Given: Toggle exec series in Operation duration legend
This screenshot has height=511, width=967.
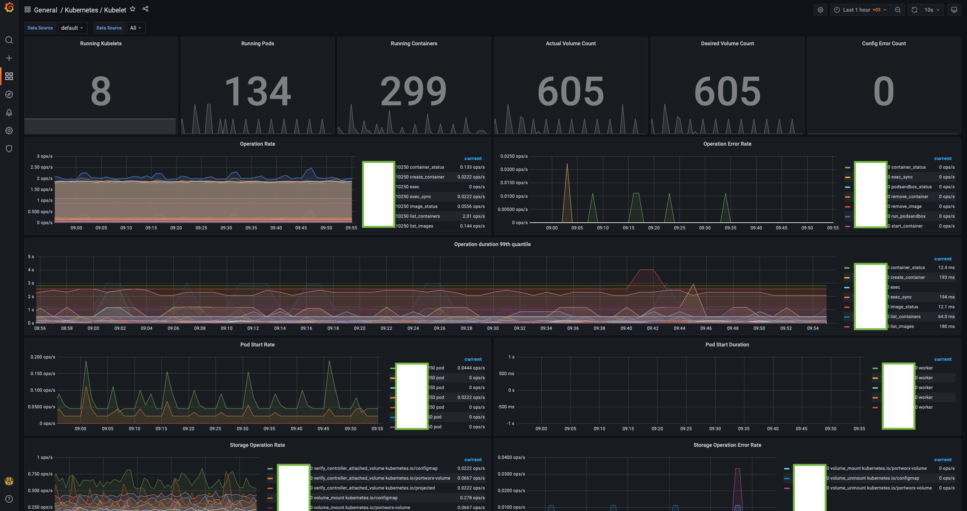Looking at the screenshot, I should point(894,287).
